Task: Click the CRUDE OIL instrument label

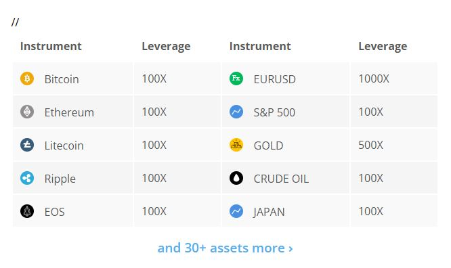Action: pyautogui.click(x=281, y=179)
